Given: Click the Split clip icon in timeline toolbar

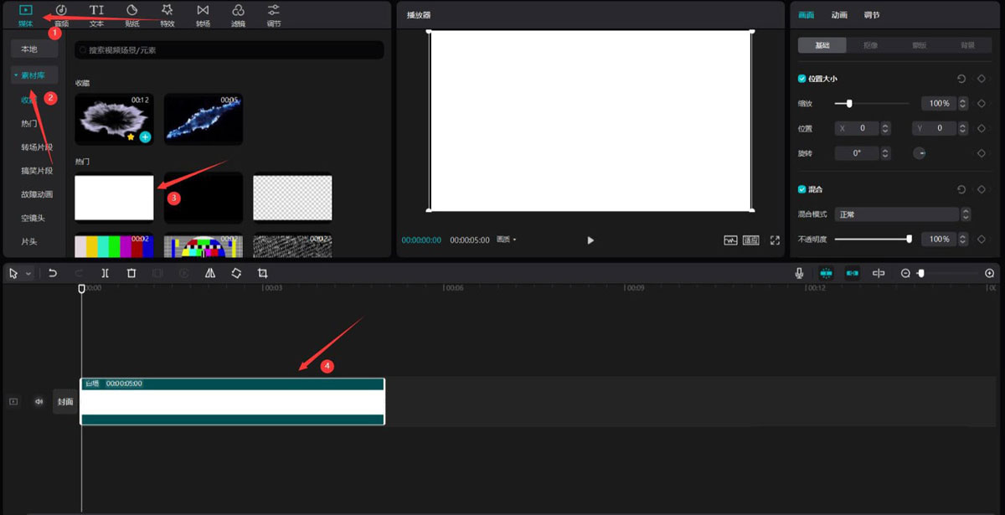Looking at the screenshot, I should click(x=105, y=273).
